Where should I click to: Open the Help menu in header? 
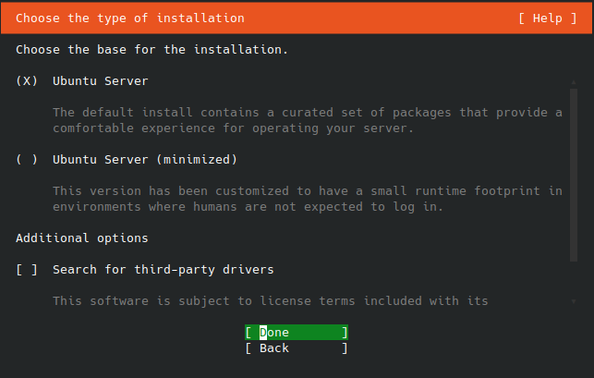[548, 18]
